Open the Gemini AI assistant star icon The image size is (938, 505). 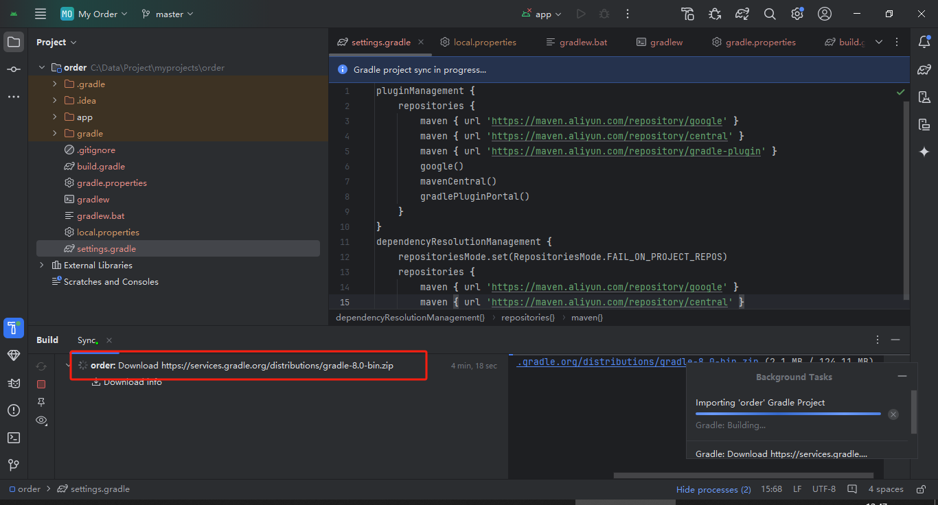click(924, 152)
